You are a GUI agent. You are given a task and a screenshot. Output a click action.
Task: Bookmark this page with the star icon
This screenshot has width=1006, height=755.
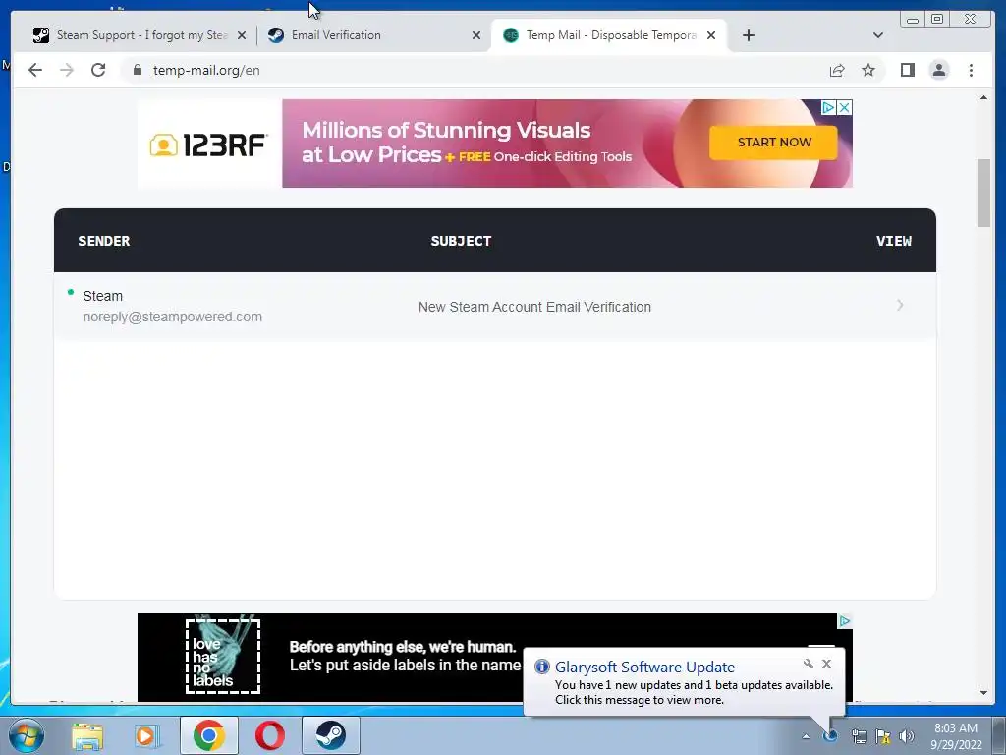point(868,70)
